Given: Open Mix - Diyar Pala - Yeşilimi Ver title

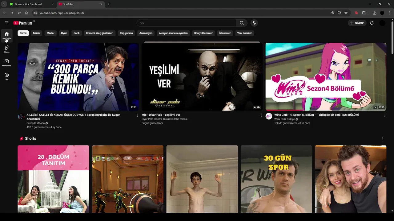Looking at the screenshot, I should [161, 115].
